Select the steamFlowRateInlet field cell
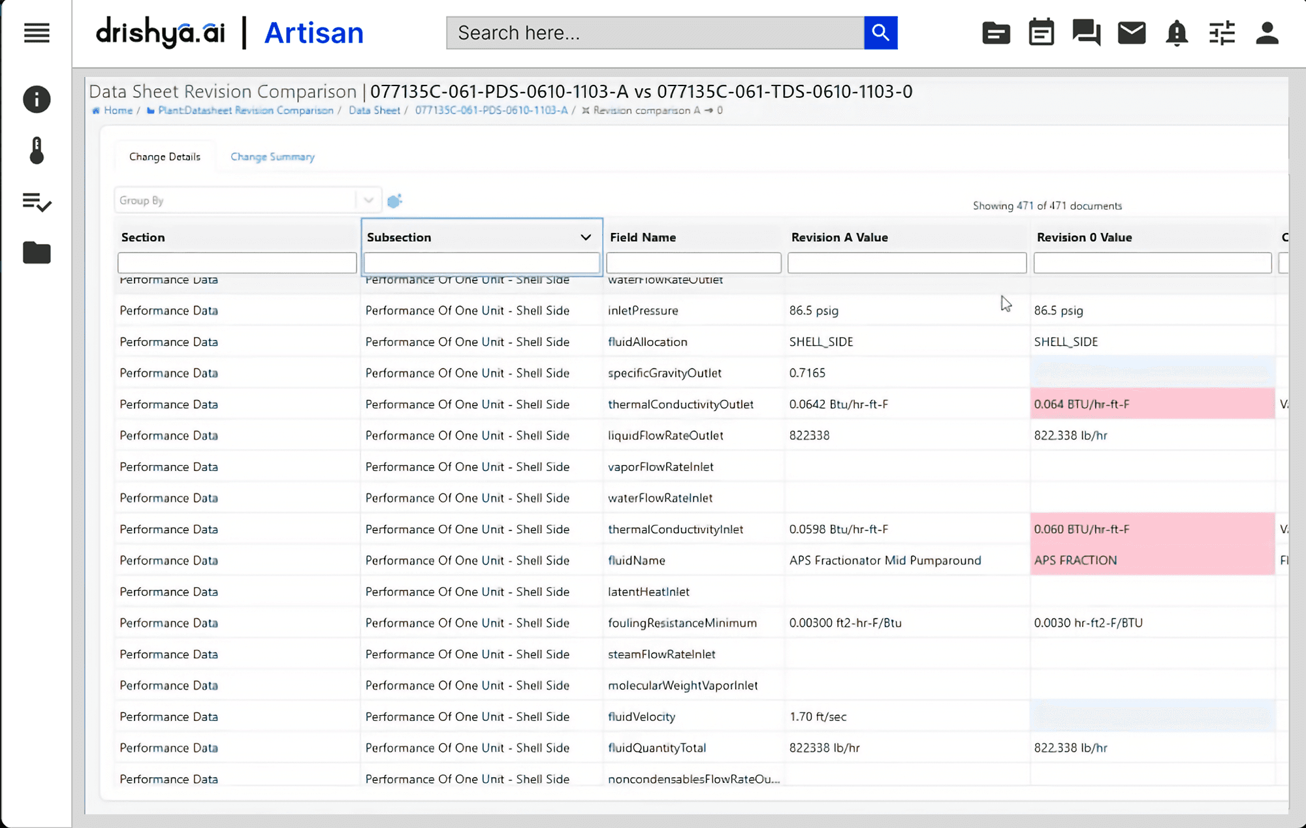This screenshot has width=1306, height=828. click(x=694, y=654)
